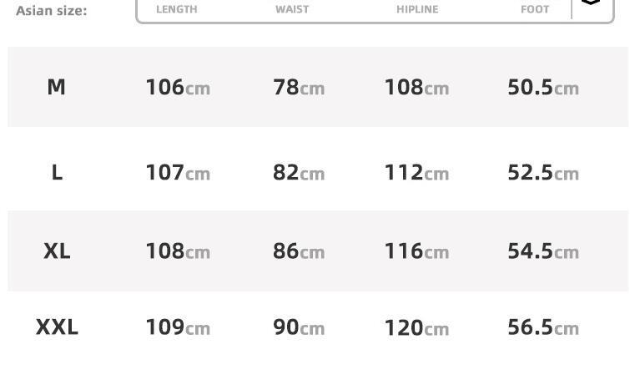
Task: Click the 78cm waist value
Action: (299, 87)
